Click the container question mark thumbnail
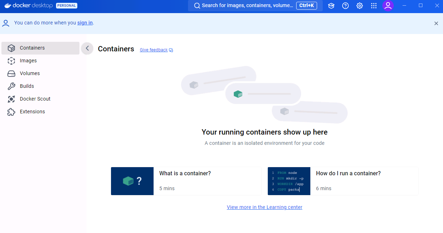Image resolution: width=443 pixels, height=233 pixels. point(132,181)
